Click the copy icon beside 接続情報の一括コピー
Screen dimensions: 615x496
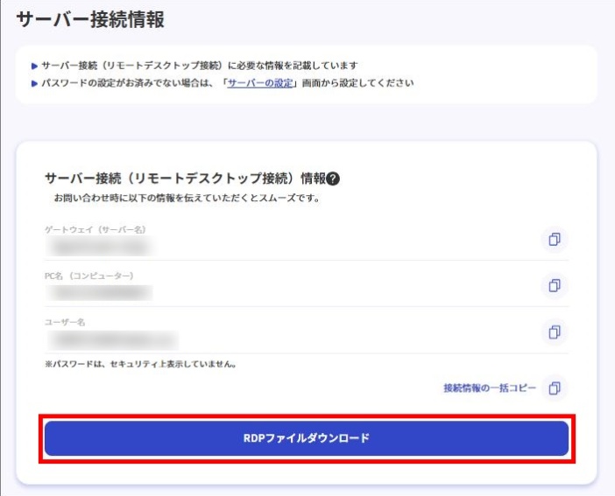pyautogui.click(x=555, y=388)
